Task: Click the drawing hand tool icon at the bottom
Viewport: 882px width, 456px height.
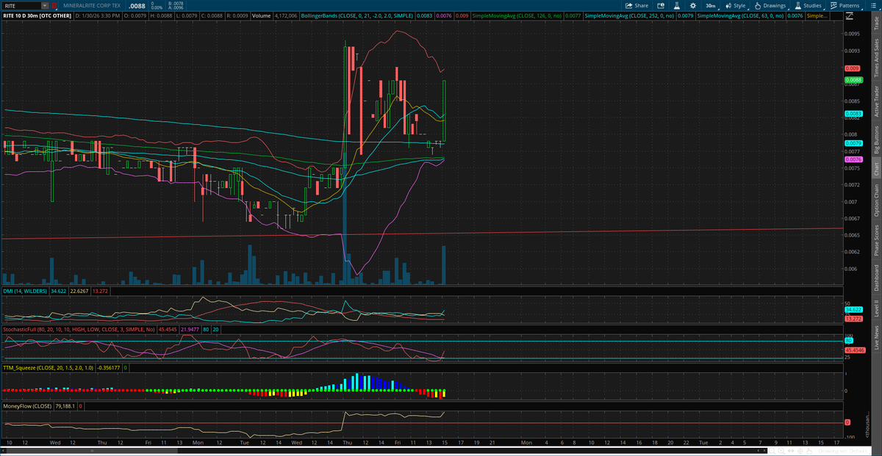Action: [809, 451]
